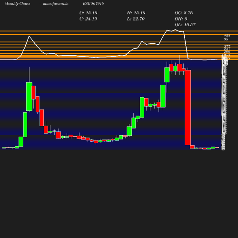Image resolution: width=238 pixels, height=238 pixels.
Task: Click the 'BSE 507946' stock code
Action: point(93,3)
